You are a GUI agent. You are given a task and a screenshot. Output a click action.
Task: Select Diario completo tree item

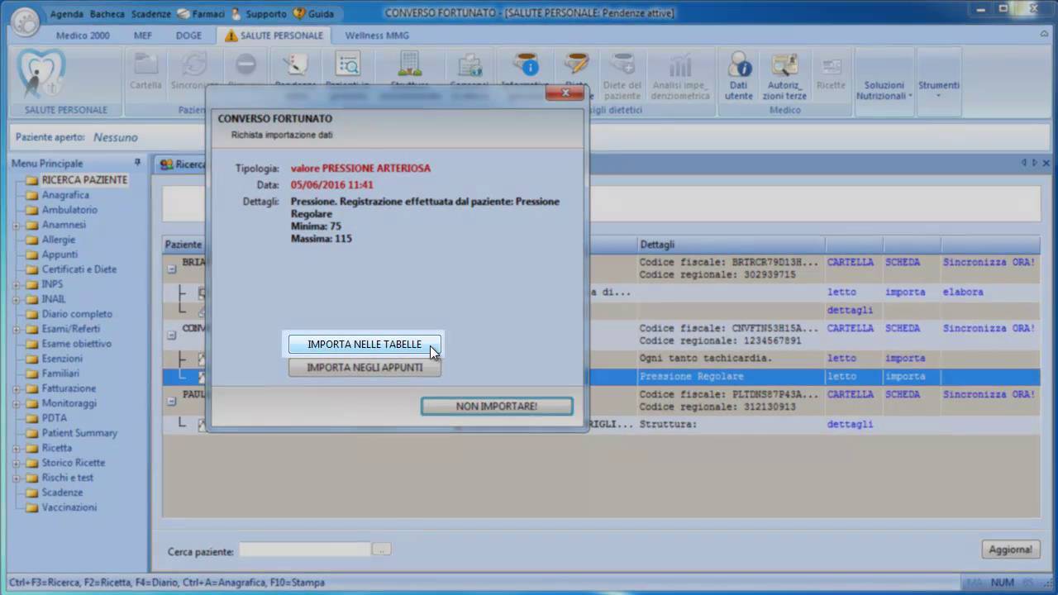click(77, 314)
